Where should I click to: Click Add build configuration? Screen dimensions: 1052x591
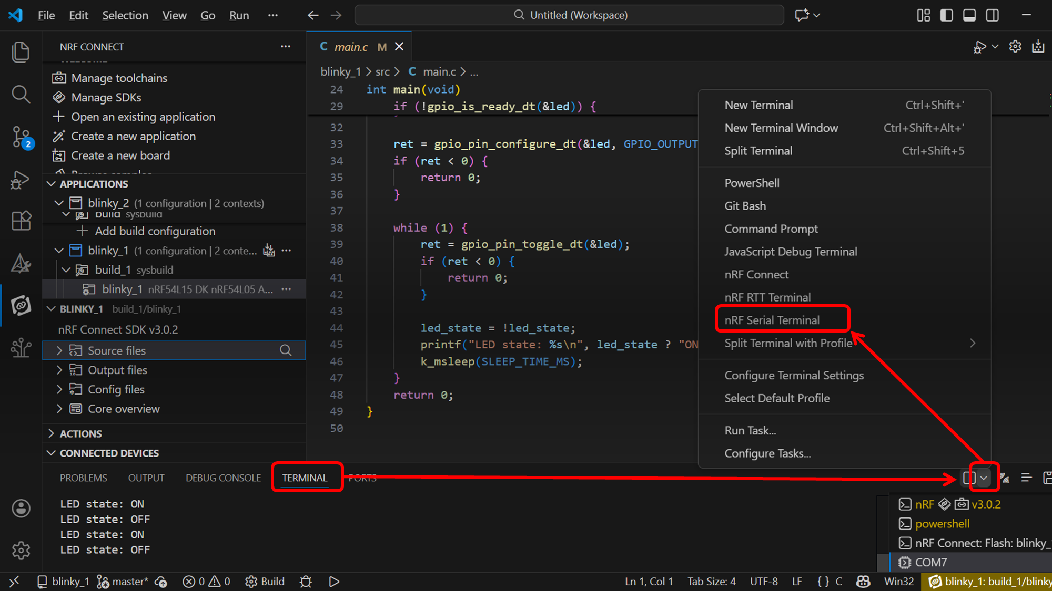(x=155, y=231)
